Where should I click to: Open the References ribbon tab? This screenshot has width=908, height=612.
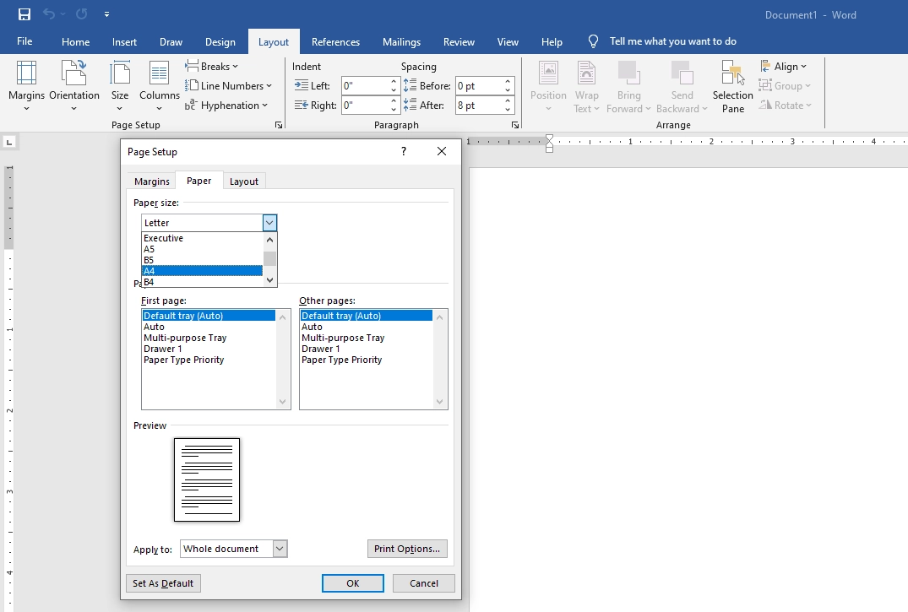click(335, 41)
